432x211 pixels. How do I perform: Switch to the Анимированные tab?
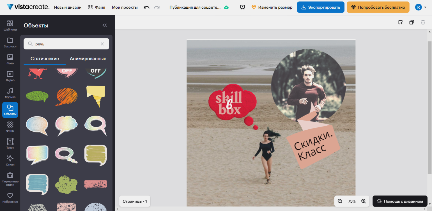[x=88, y=59]
